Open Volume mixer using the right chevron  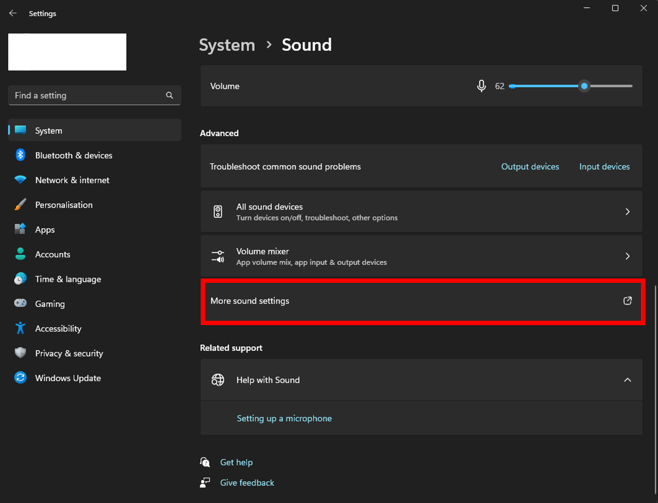click(x=627, y=256)
